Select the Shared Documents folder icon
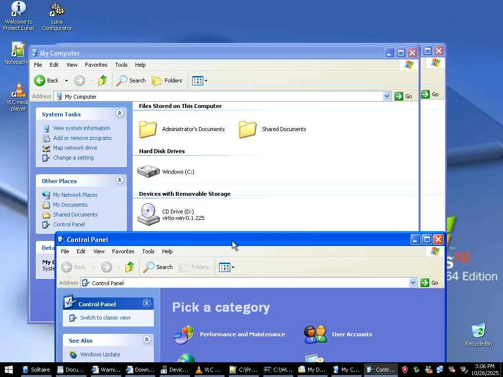The image size is (503, 377). pos(248,129)
